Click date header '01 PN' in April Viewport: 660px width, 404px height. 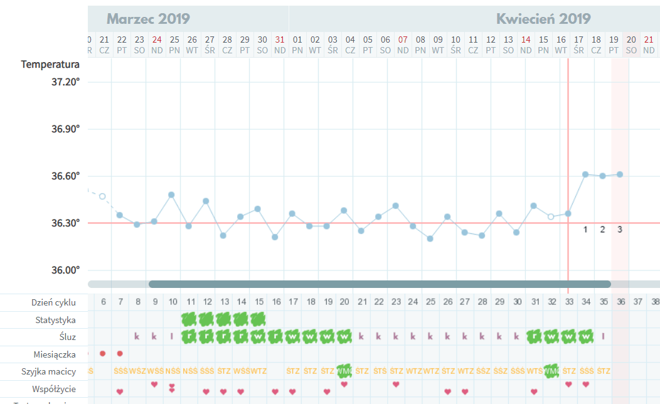297,45
